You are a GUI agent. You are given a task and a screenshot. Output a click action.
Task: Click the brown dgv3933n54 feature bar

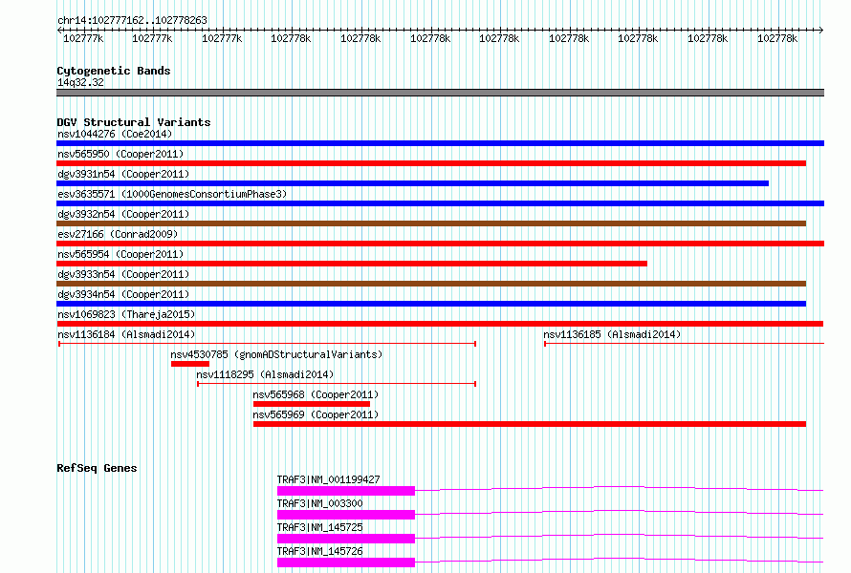click(x=431, y=284)
